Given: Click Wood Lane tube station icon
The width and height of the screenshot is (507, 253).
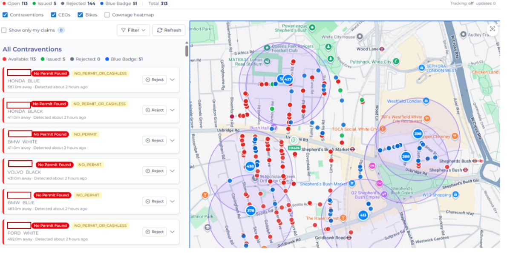Looking at the screenshot, I should click(x=382, y=49).
